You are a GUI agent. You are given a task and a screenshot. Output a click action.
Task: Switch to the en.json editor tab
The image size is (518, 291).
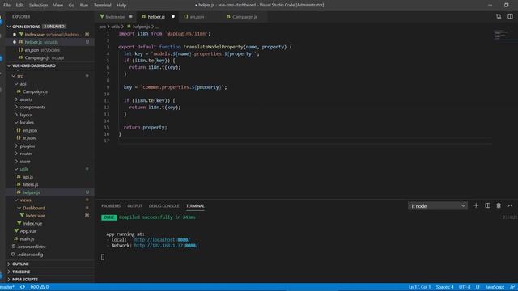[x=197, y=16]
